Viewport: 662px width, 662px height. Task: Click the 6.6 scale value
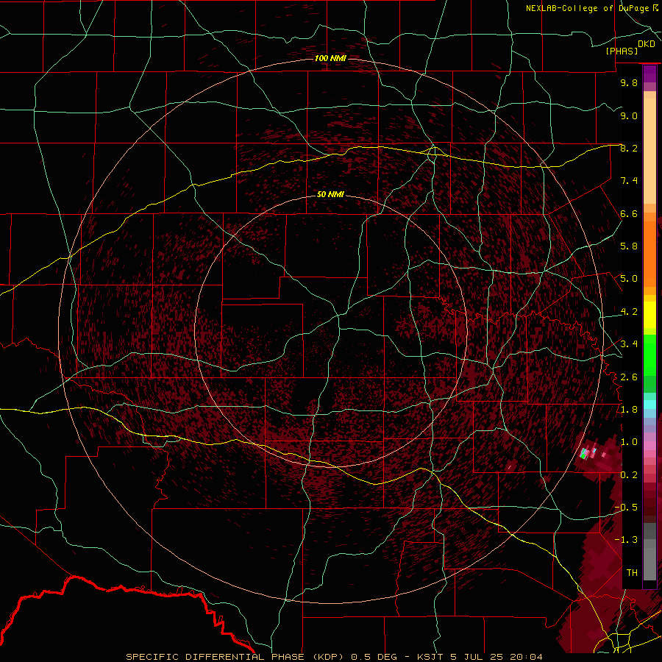coord(629,213)
